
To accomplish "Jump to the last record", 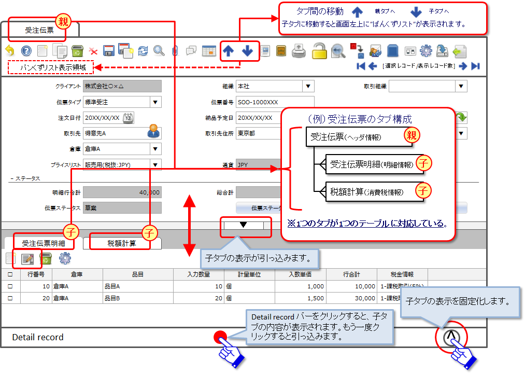I will coord(475,66).
